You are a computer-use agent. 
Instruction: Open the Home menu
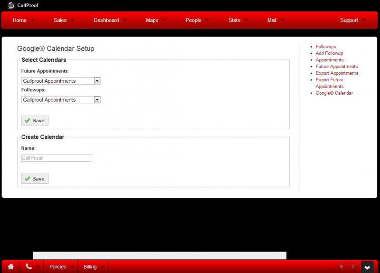[x=23, y=20]
